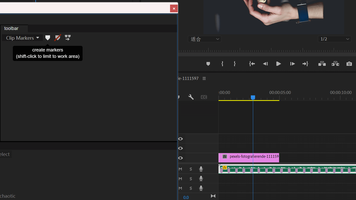Viewport: 356px width, 200px height.
Task: Click Add Marker in the Program monitor controls
Action: 208,64
